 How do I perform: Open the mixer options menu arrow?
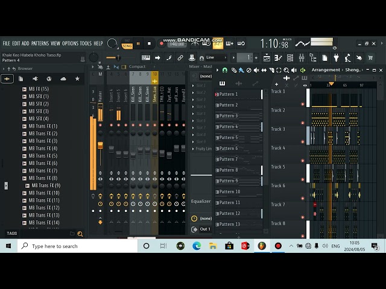click(x=92, y=67)
